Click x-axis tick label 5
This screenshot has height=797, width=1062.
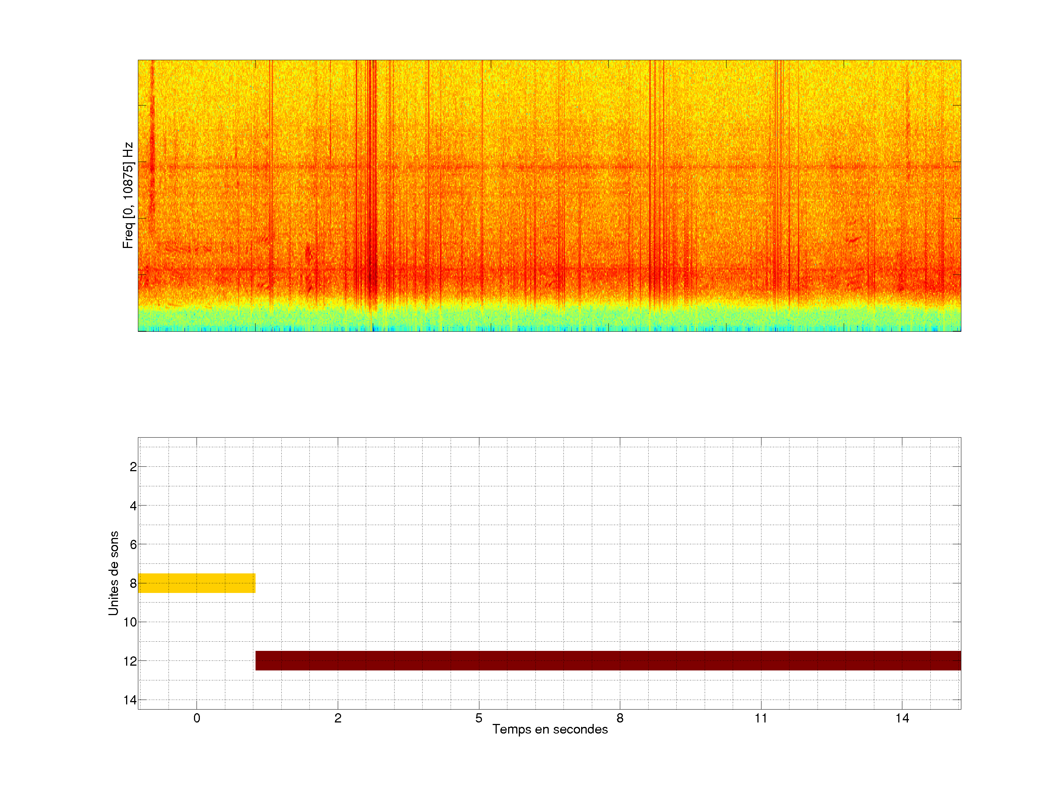[x=479, y=718]
